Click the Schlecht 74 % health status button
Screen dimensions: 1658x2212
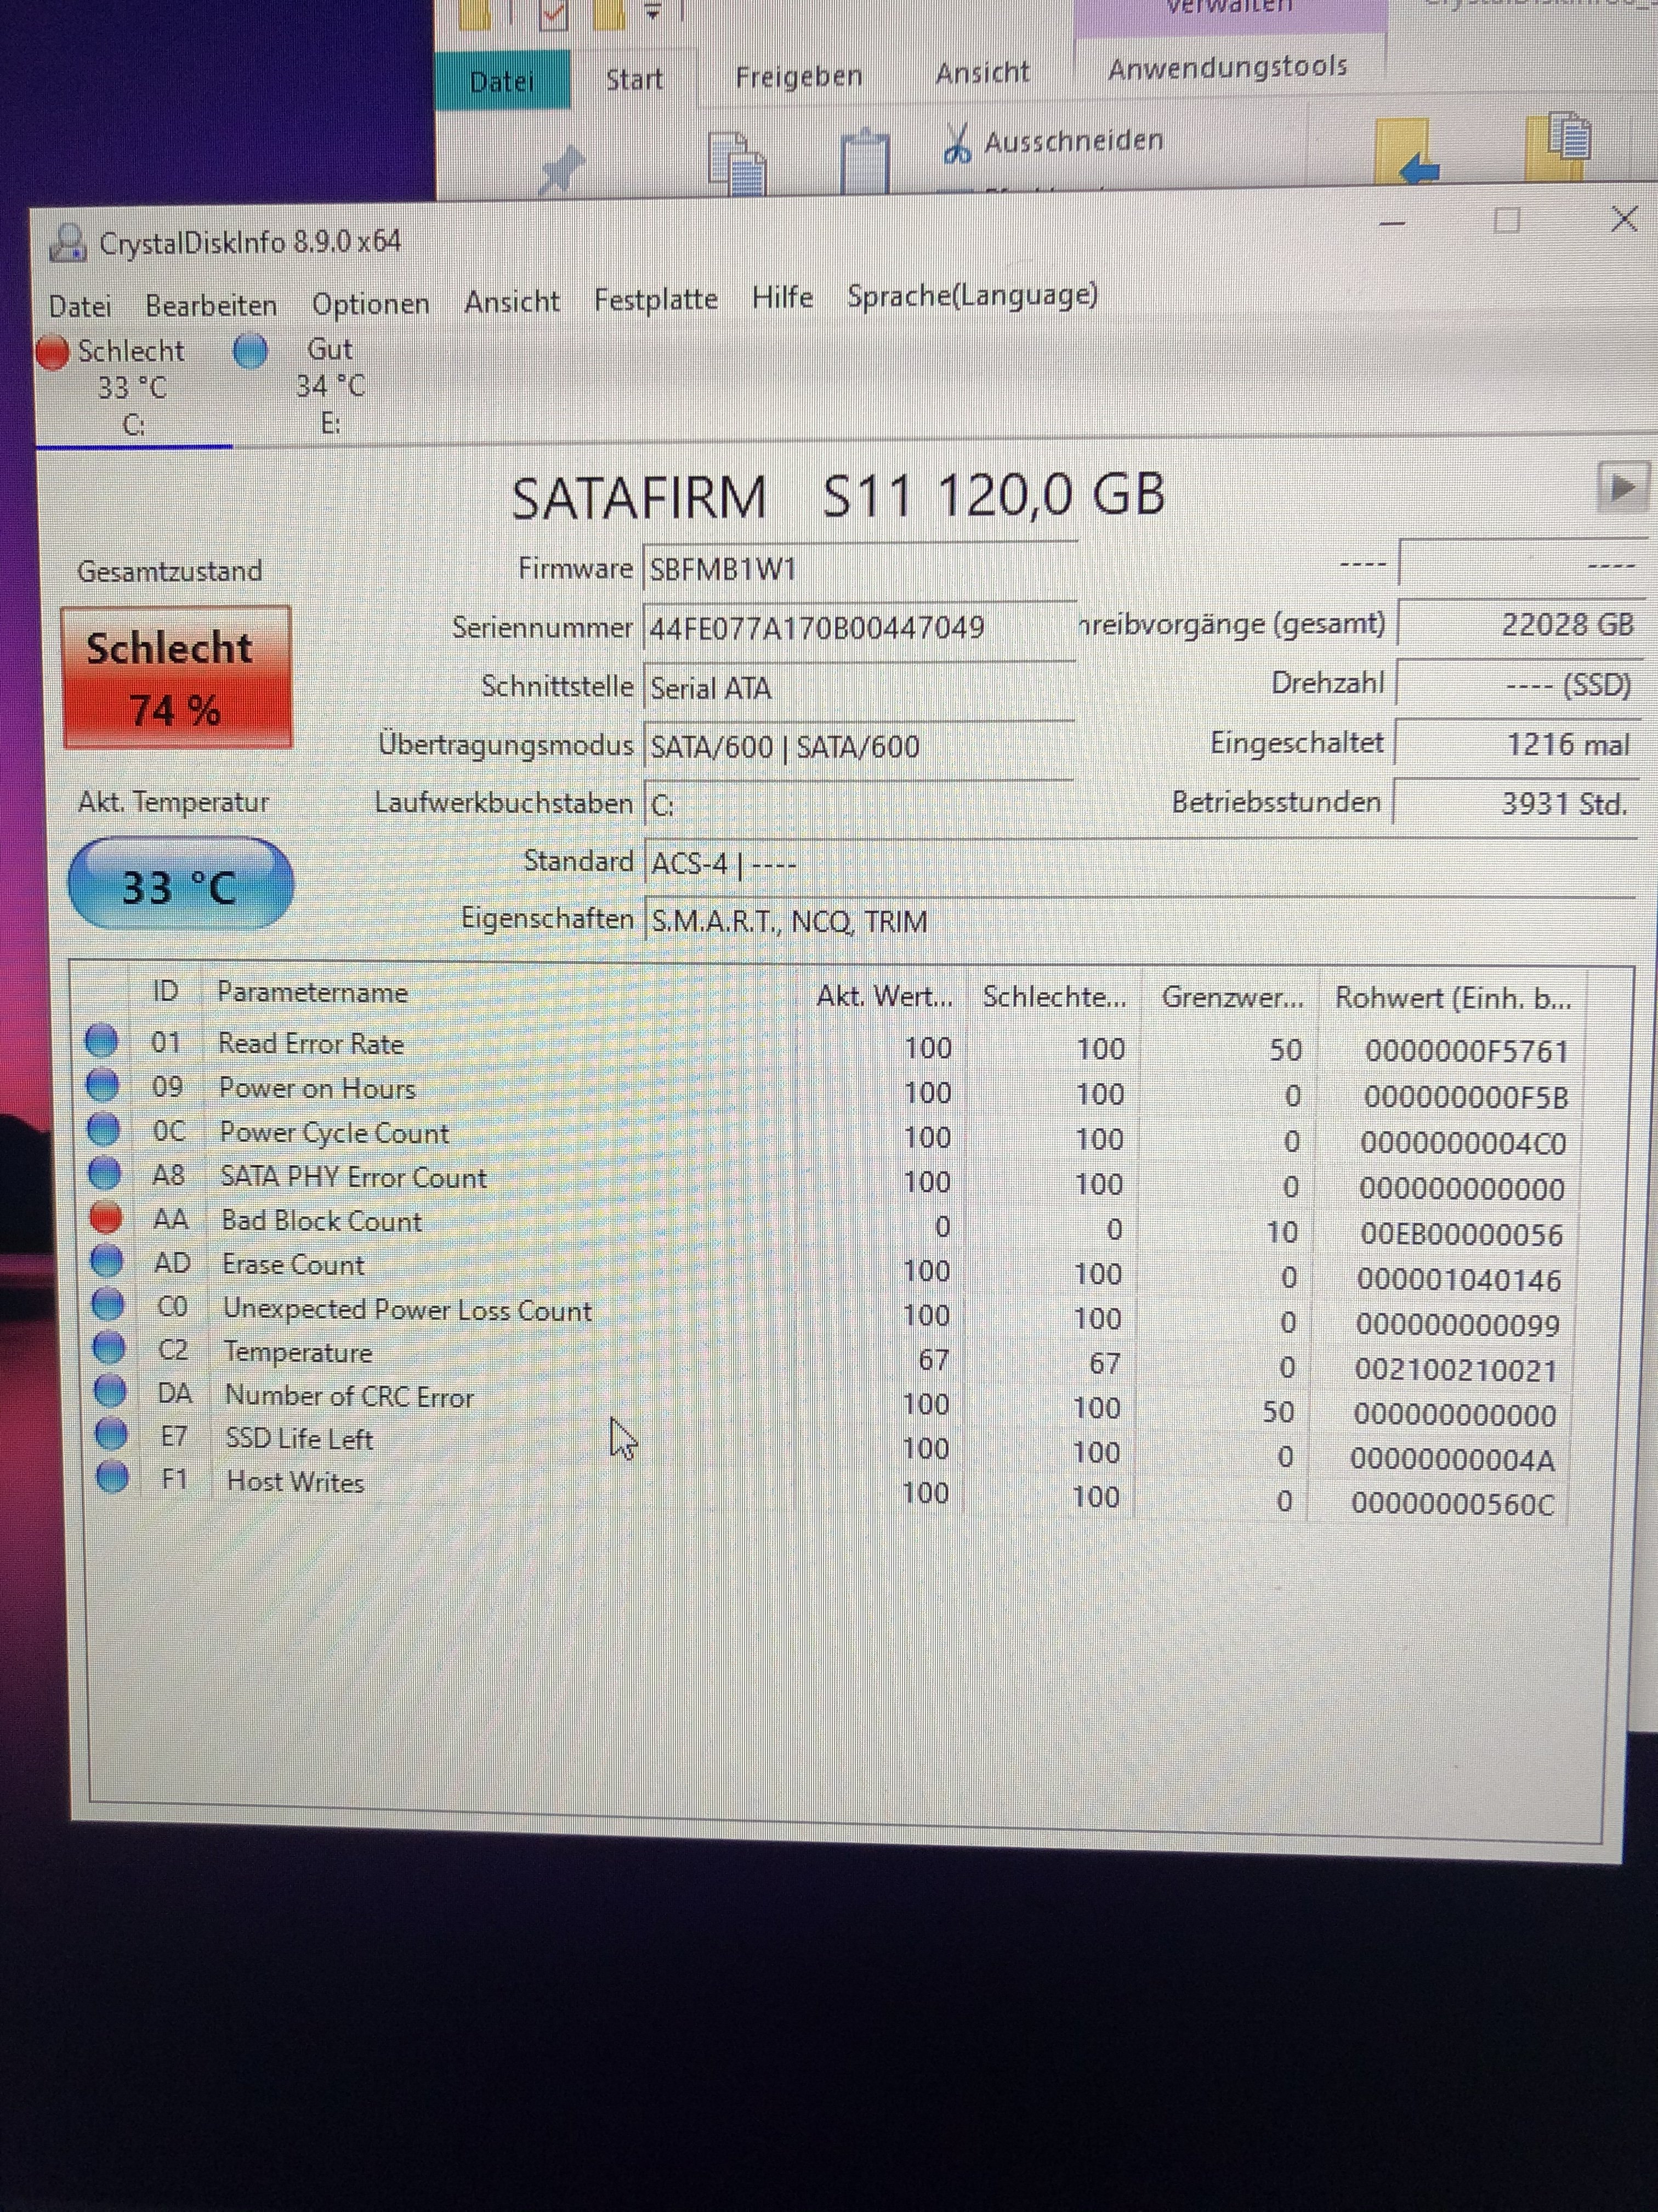point(177,677)
